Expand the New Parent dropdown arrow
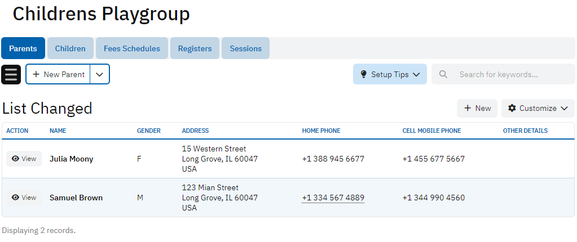Screen dimensions: 577x242 100,74
